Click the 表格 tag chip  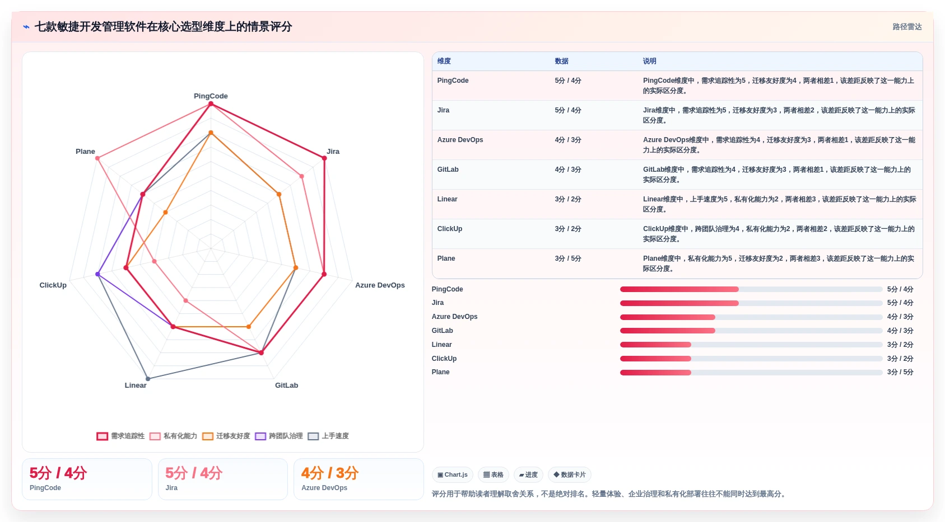[494, 474]
